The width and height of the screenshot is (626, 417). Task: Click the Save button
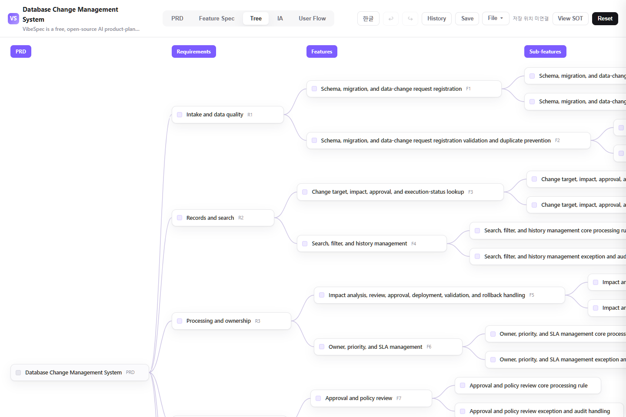pyautogui.click(x=467, y=19)
